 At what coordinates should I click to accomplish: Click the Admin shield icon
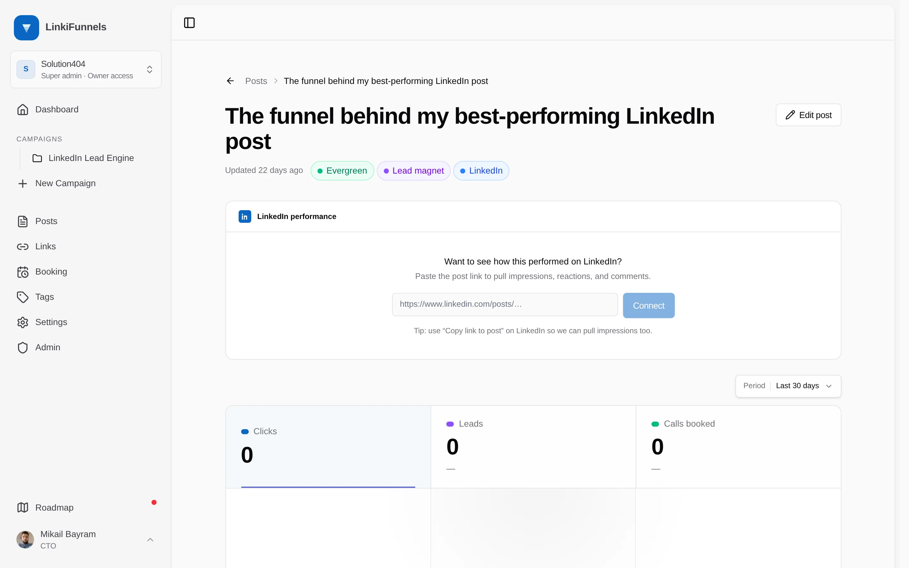click(x=22, y=347)
